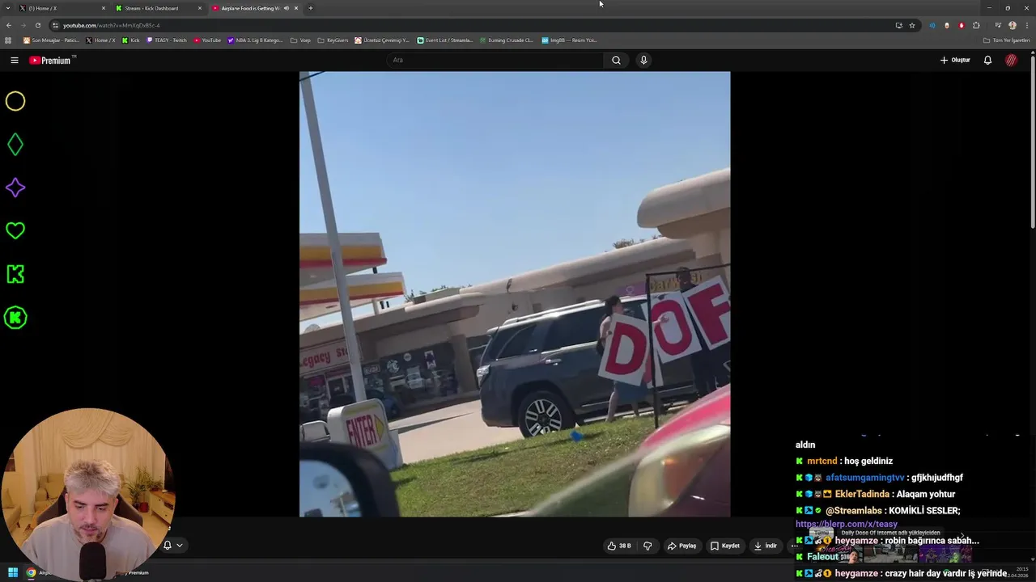This screenshot has height=582, width=1036.
Task: Save the video using Kaydet button
Action: (725, 546)
